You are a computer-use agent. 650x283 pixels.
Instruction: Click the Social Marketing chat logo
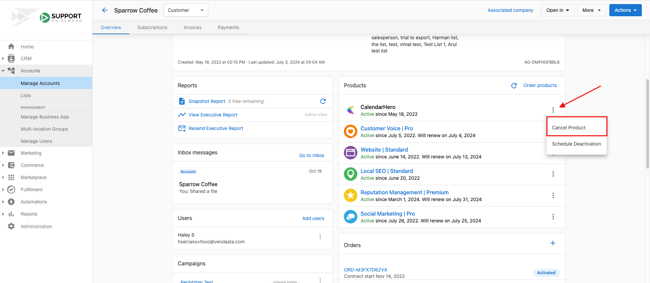click(x=351, y=217)
